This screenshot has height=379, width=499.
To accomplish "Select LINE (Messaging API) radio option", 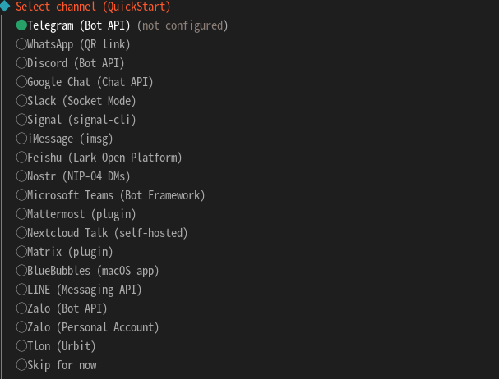I will click(21, 290).
